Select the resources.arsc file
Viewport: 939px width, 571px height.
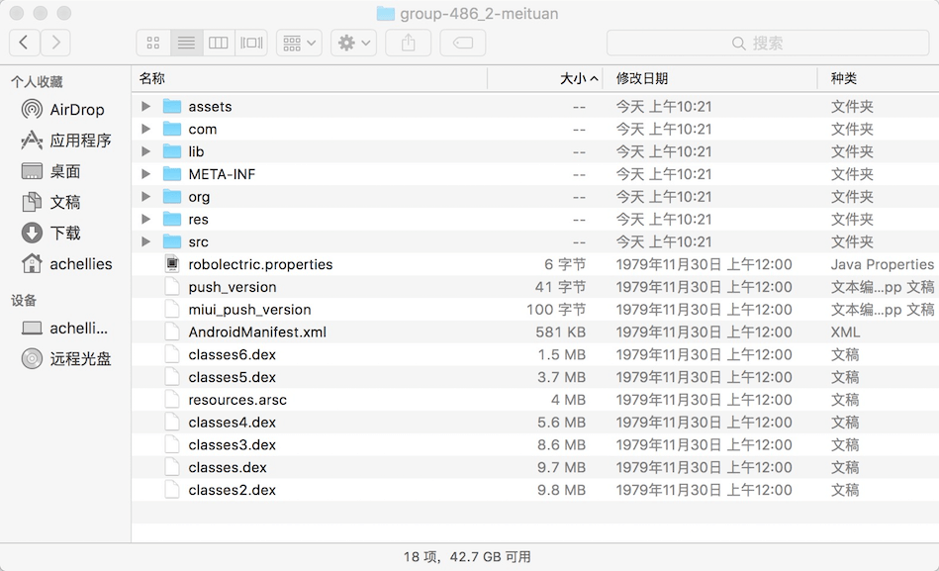click(237, 400)
